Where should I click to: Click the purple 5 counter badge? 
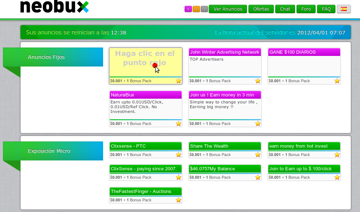pyautogui.click(x=188, y=9)
